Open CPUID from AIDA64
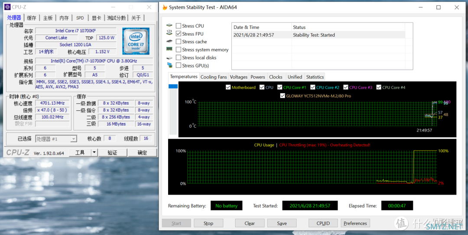The image size is (468, 235). coord(323,223)
